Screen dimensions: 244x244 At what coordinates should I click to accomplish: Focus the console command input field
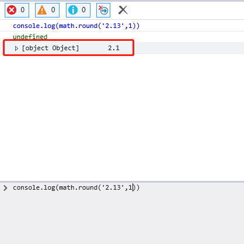[122, 213]
